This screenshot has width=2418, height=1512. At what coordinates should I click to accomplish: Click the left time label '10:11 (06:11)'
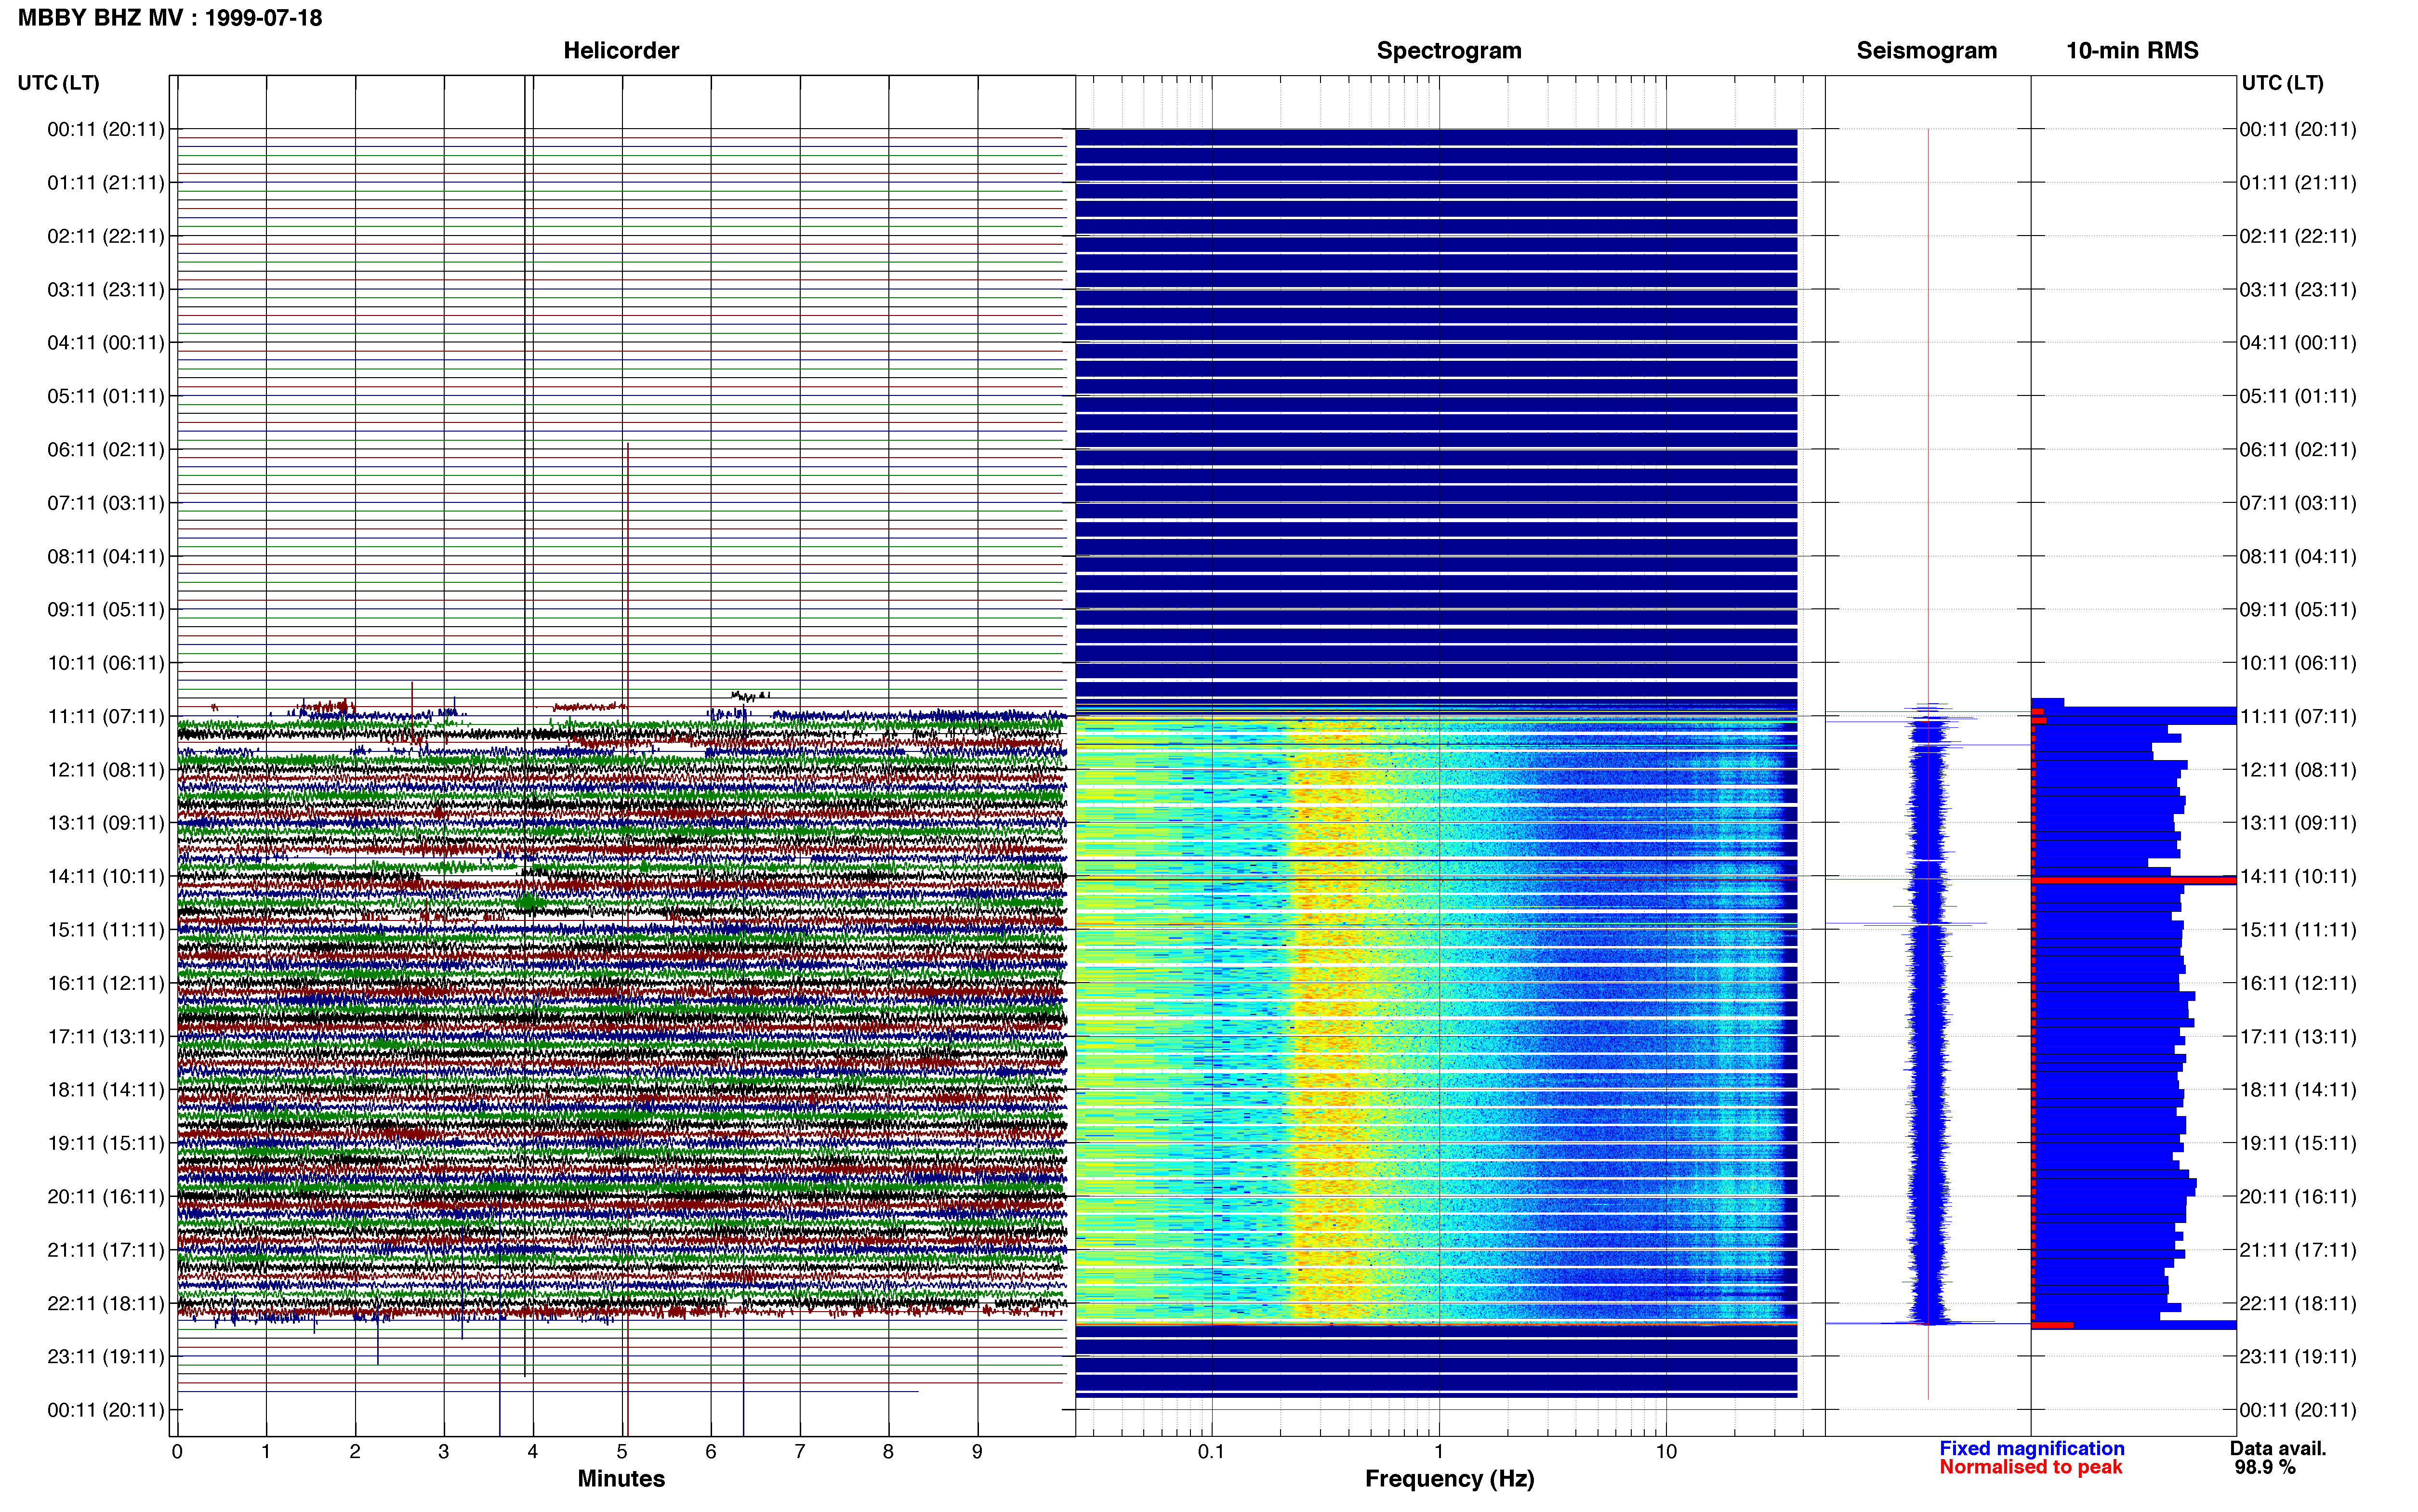click(106, 663)
